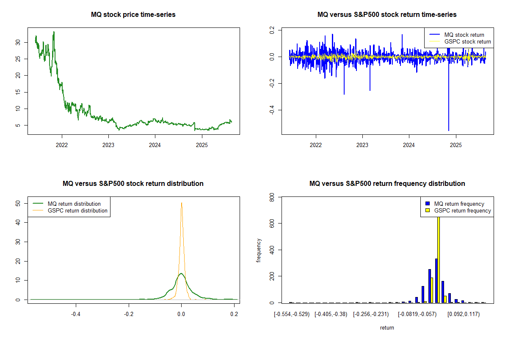Image resolution: width=508 pixels, height=338 pixels.
Task: Click the blue line swatch beside MQ stock return
Action: coord(434,35)
